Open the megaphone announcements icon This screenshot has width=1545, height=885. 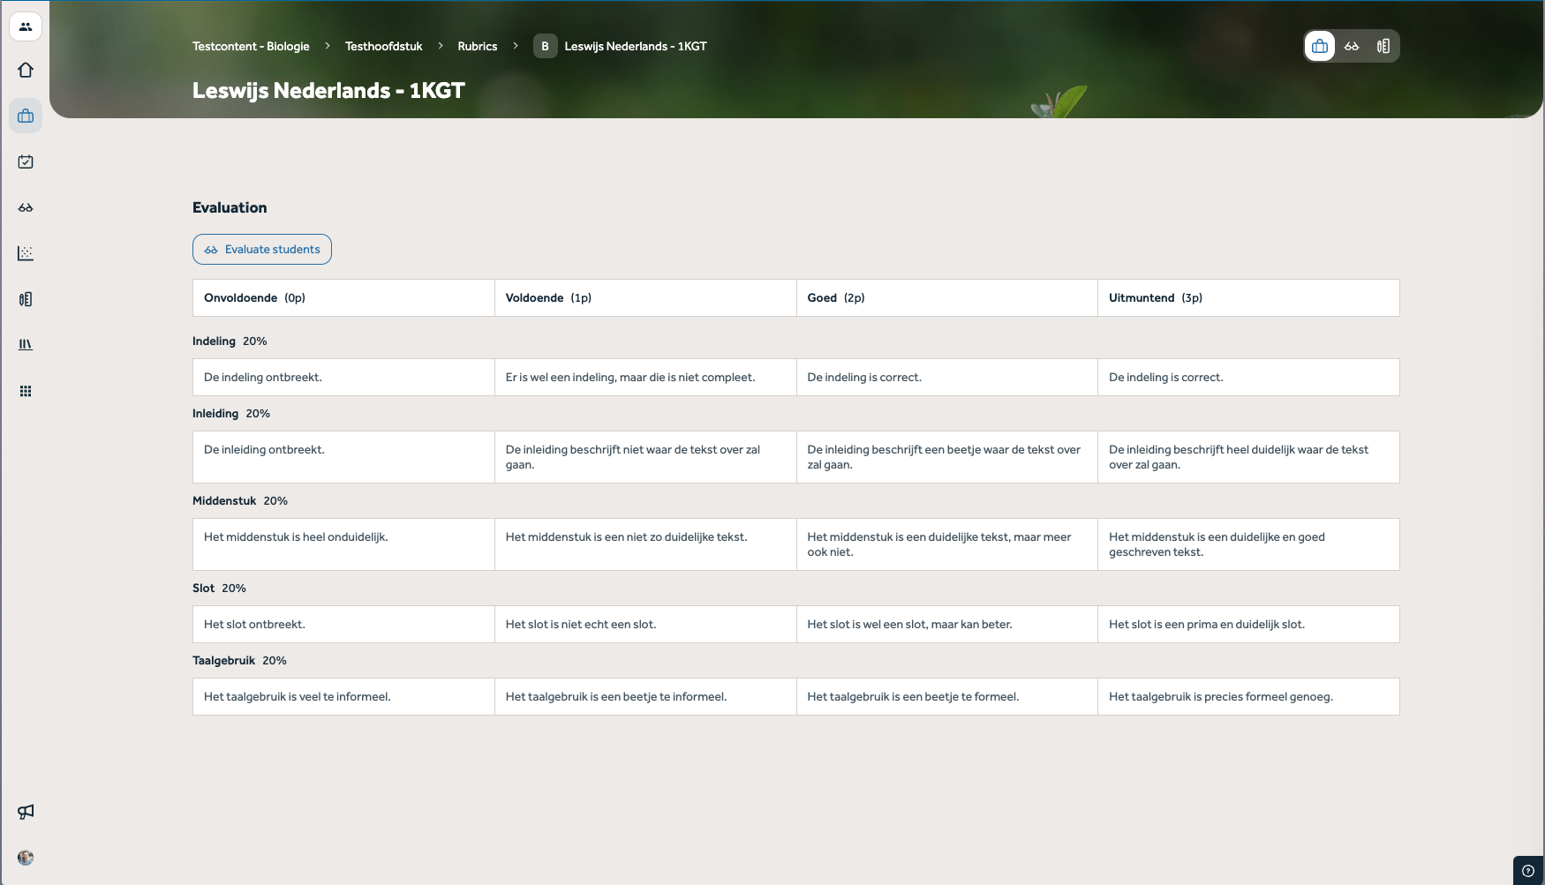click(x=26, y=812)
